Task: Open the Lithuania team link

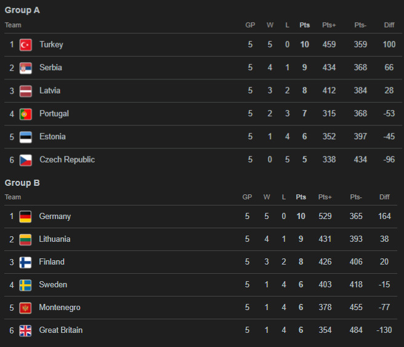Action: 54,239
